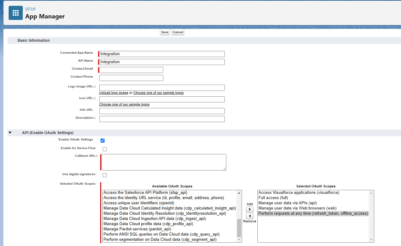Collapse the API (Enable OAuth Settings) section
Image resolution: width=401 pixels, height=246 pixels.
[10, 133]
